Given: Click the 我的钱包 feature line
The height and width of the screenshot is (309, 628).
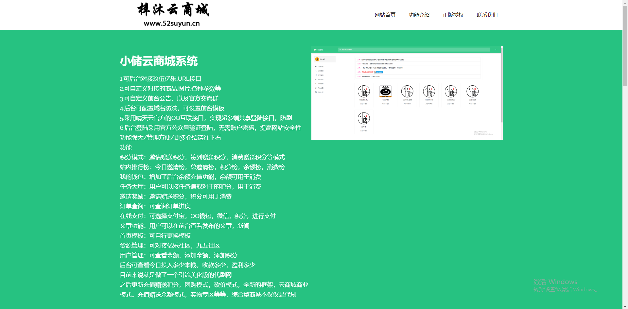Looking at the screenshot, I should click(x=190, y=177).
